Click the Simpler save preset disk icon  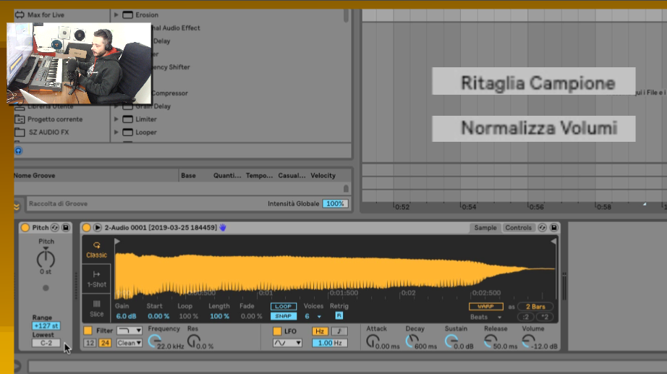tap(554, 228)
